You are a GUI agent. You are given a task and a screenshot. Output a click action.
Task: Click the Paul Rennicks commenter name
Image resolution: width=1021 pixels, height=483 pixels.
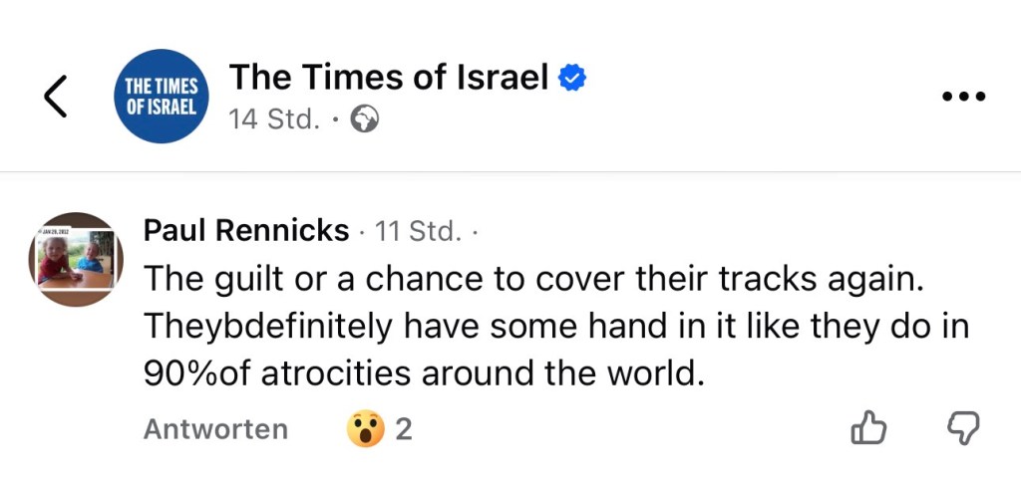point(246,231)
